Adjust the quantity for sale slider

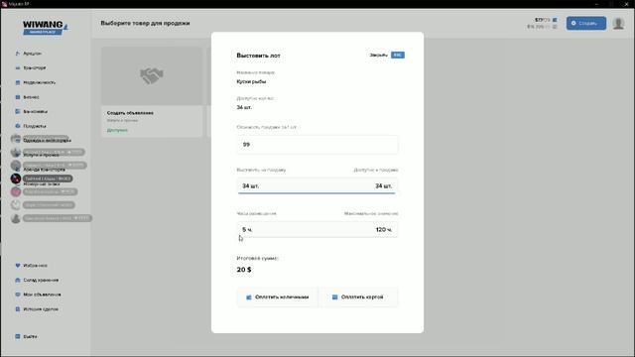[317, 186]
